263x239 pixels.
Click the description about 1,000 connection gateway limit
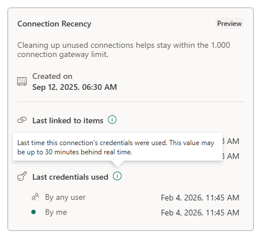click(x=123, y=50)
